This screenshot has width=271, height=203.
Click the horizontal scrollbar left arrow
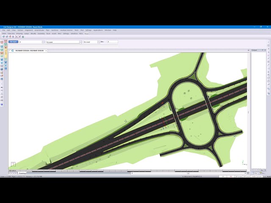(x=132, y=173)
